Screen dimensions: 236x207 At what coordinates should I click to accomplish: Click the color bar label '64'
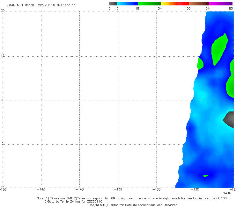point(208,9)
